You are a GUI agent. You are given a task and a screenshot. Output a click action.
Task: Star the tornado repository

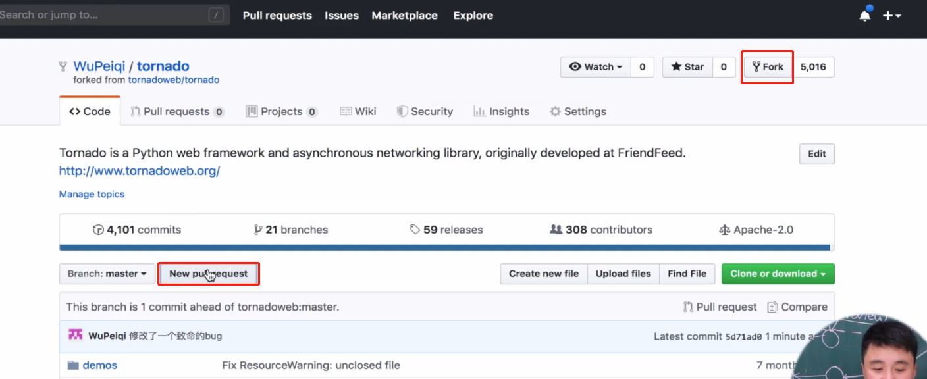click(687, 67)
